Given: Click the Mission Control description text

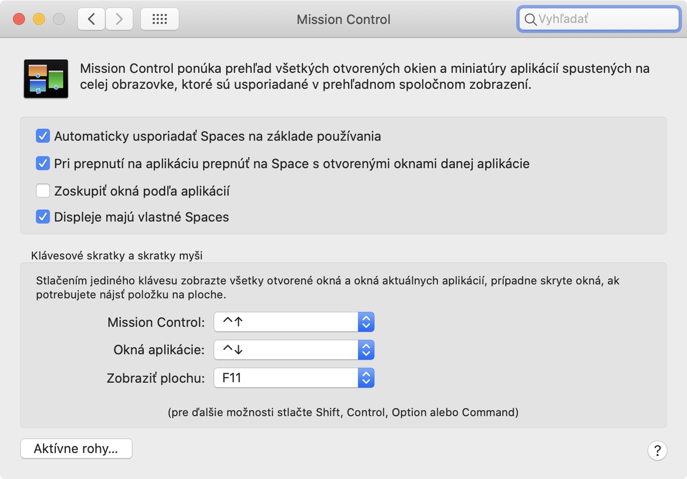Looking at the screenshot, I should coord(364,76).
